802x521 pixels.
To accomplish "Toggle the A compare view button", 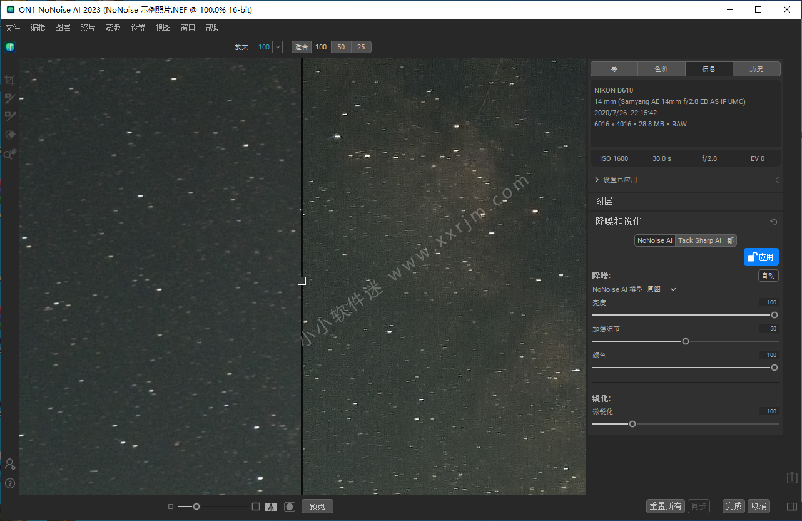I will coord(271,507).
